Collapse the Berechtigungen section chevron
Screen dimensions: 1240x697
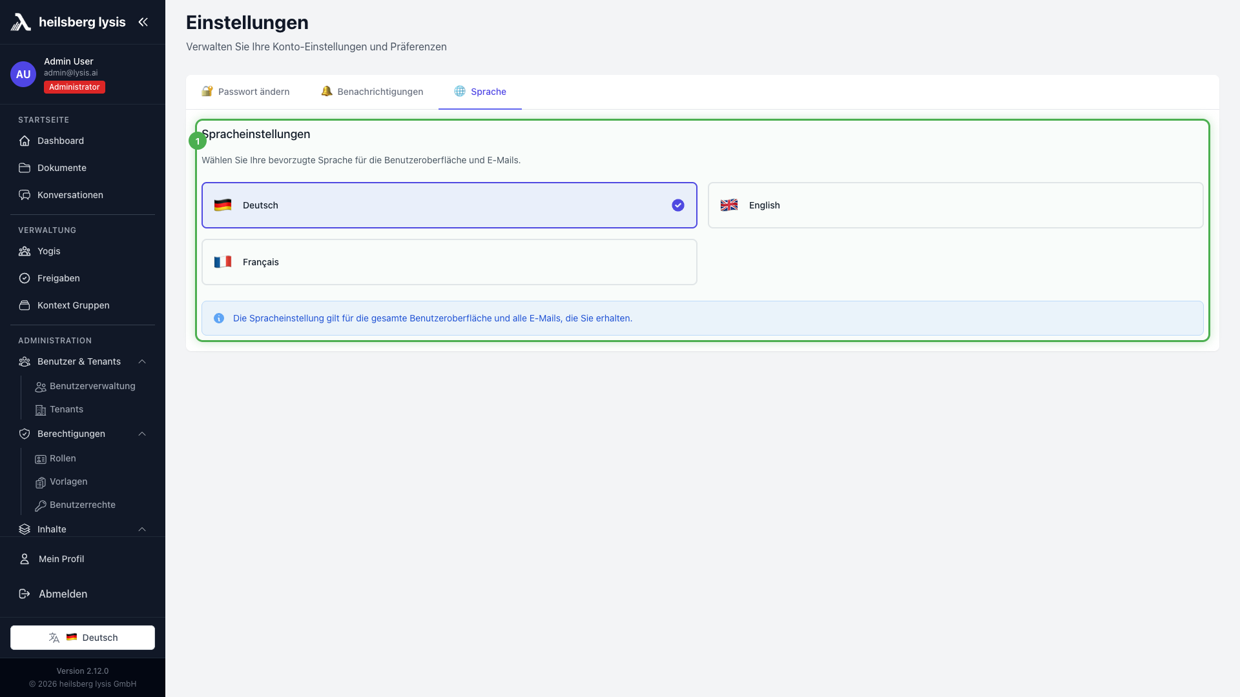pyautogui.click(x=142, y=434)
